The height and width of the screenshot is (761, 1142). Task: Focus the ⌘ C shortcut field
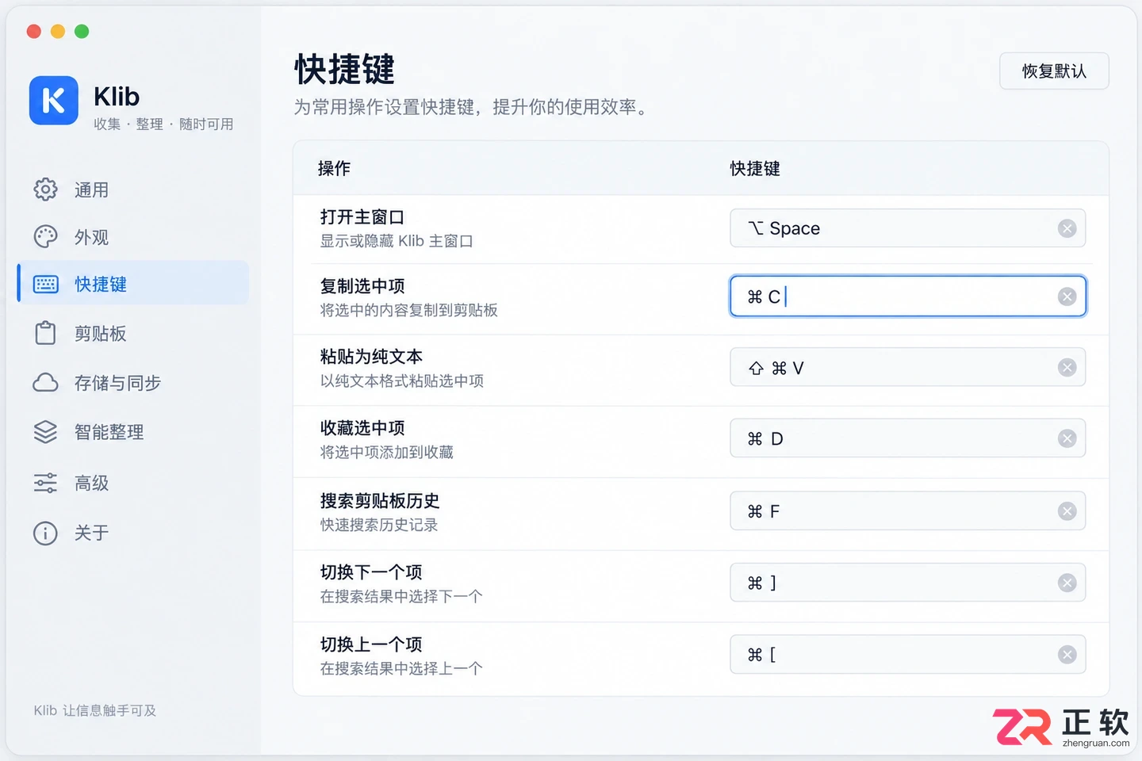point(907,296)
